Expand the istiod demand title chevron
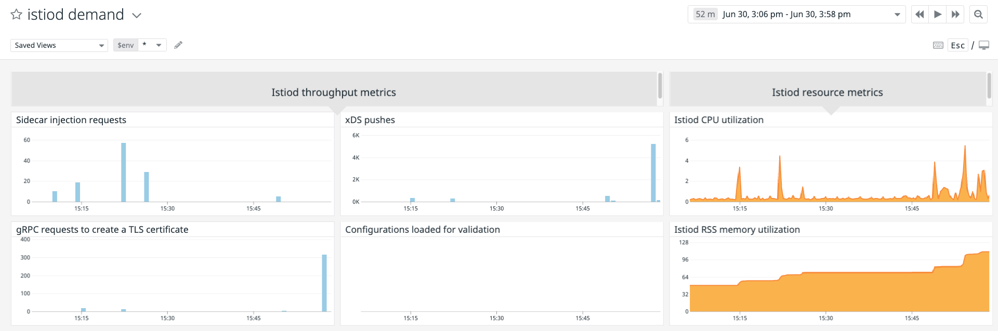Screen dimensions: 998x331 [137, 16]
